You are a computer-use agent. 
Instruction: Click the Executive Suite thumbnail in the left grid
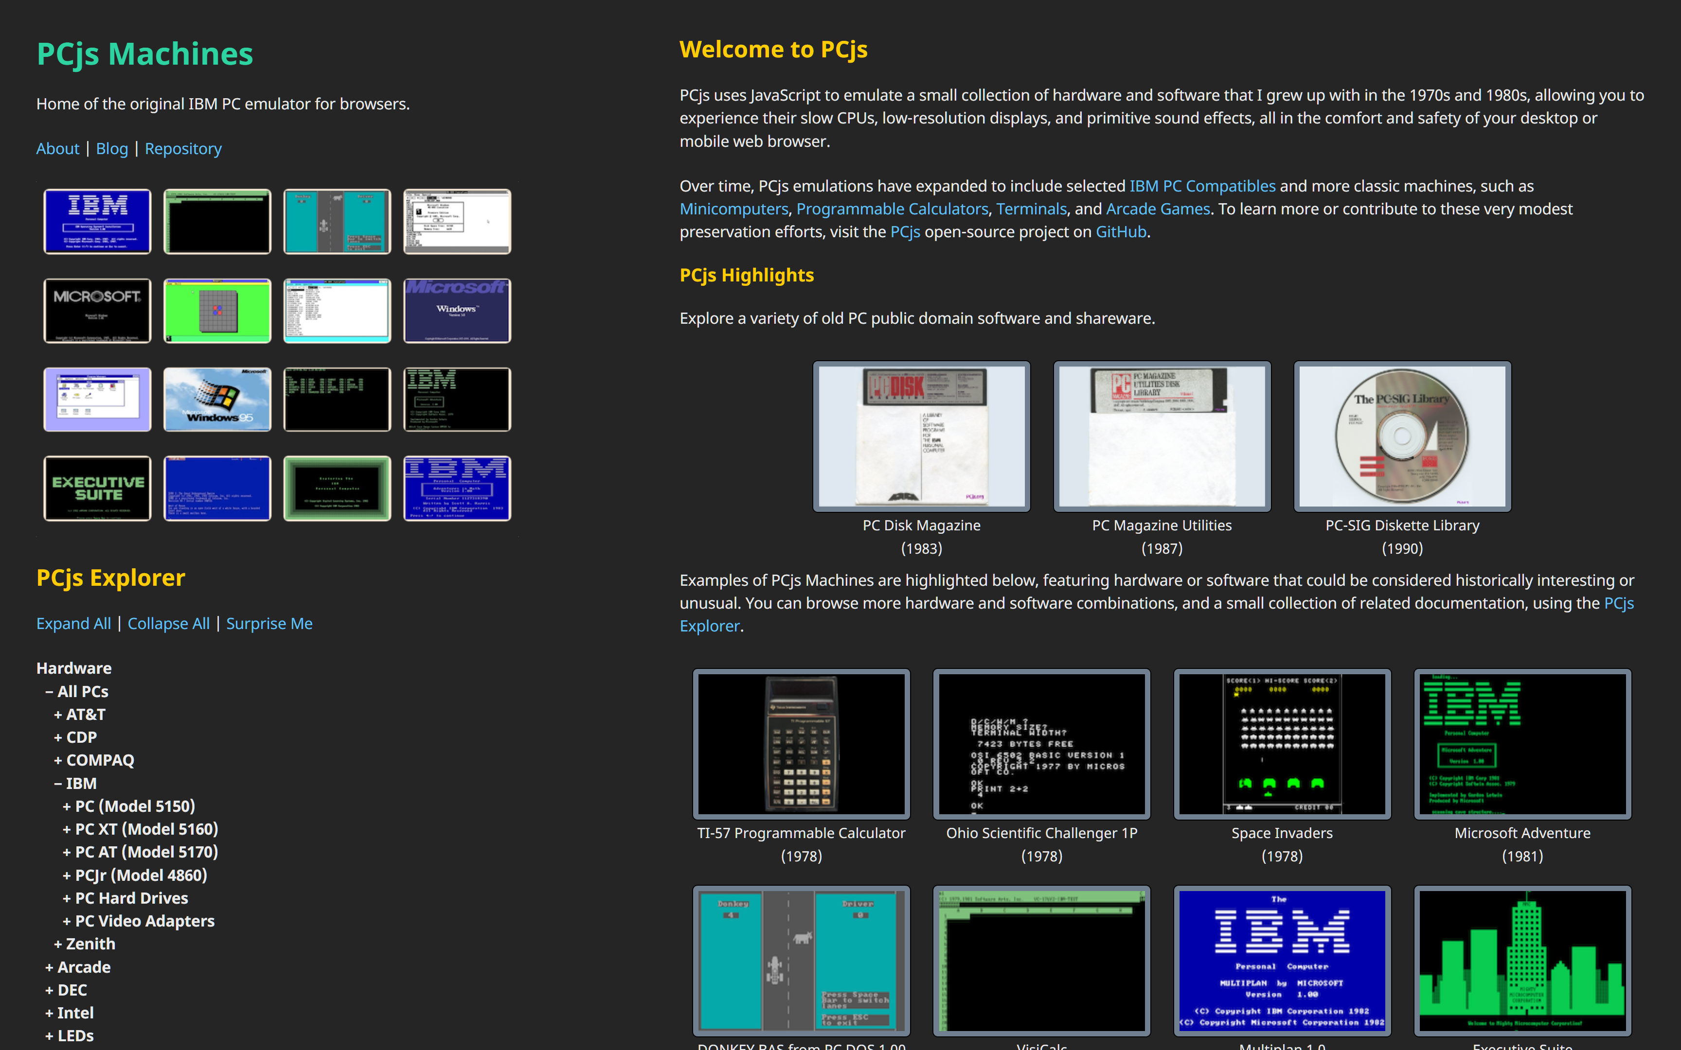coord(97,488)
